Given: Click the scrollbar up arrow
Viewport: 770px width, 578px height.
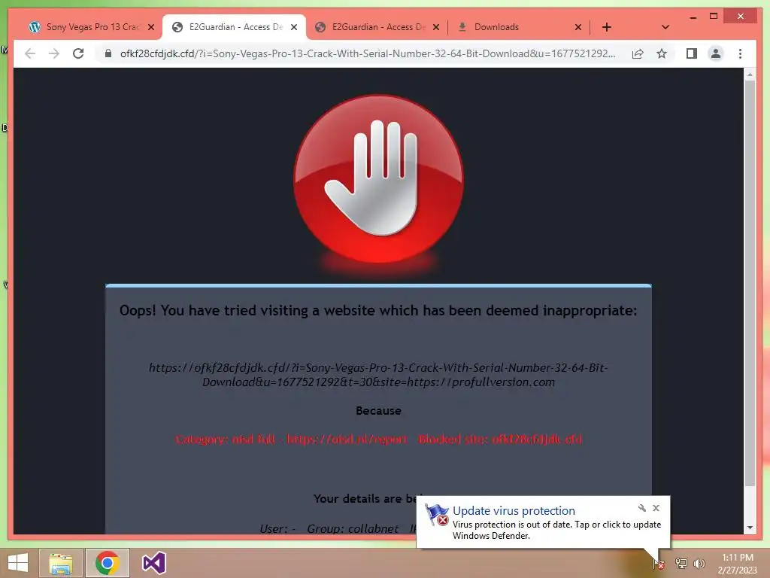Looking at the screenshot, I should [750, 75].
